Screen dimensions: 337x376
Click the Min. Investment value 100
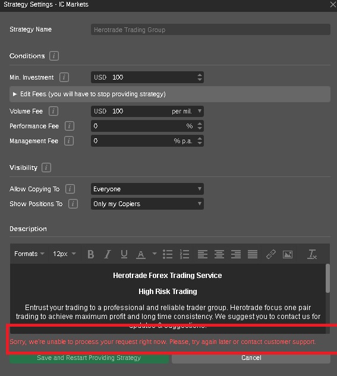118,77
